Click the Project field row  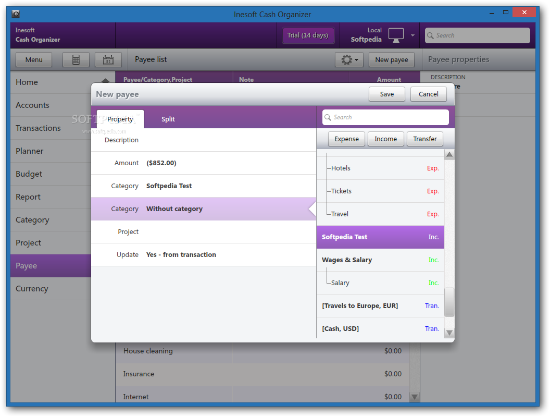pos(204,231)
